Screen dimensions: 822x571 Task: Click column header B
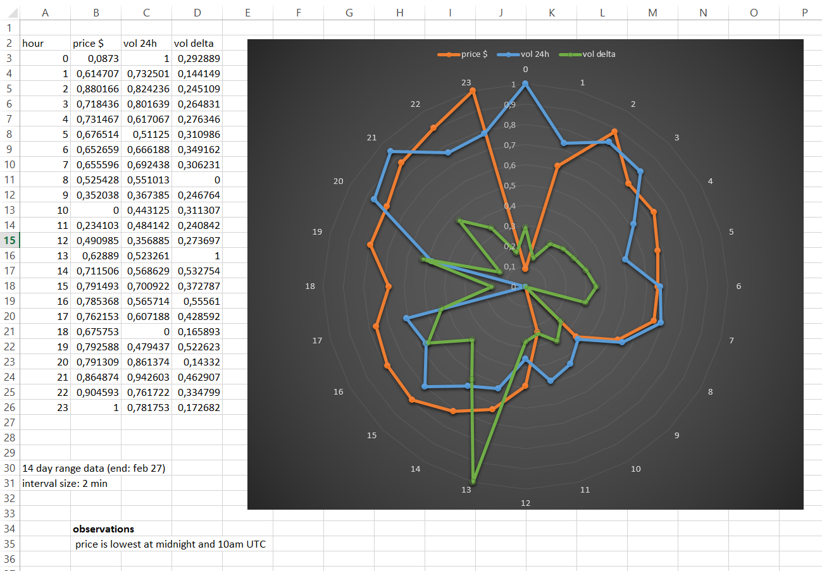click(x=96, y=12)
